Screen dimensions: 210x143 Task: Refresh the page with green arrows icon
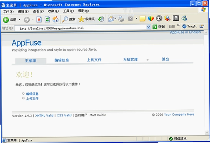tap(47, 20)
